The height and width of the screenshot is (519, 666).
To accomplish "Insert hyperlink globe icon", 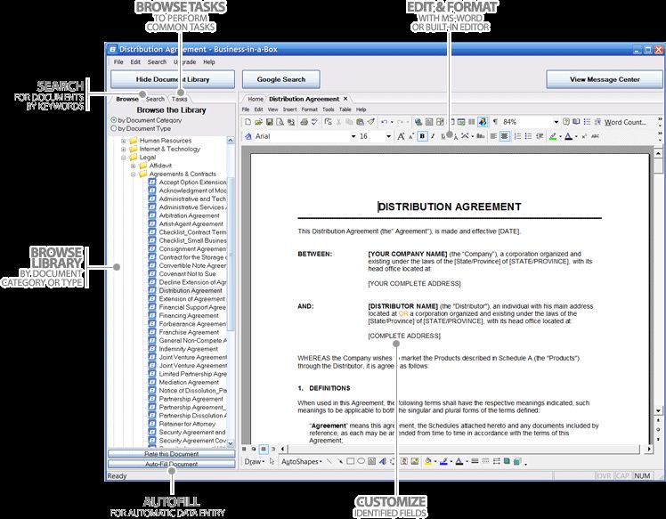I will point(418,122).
